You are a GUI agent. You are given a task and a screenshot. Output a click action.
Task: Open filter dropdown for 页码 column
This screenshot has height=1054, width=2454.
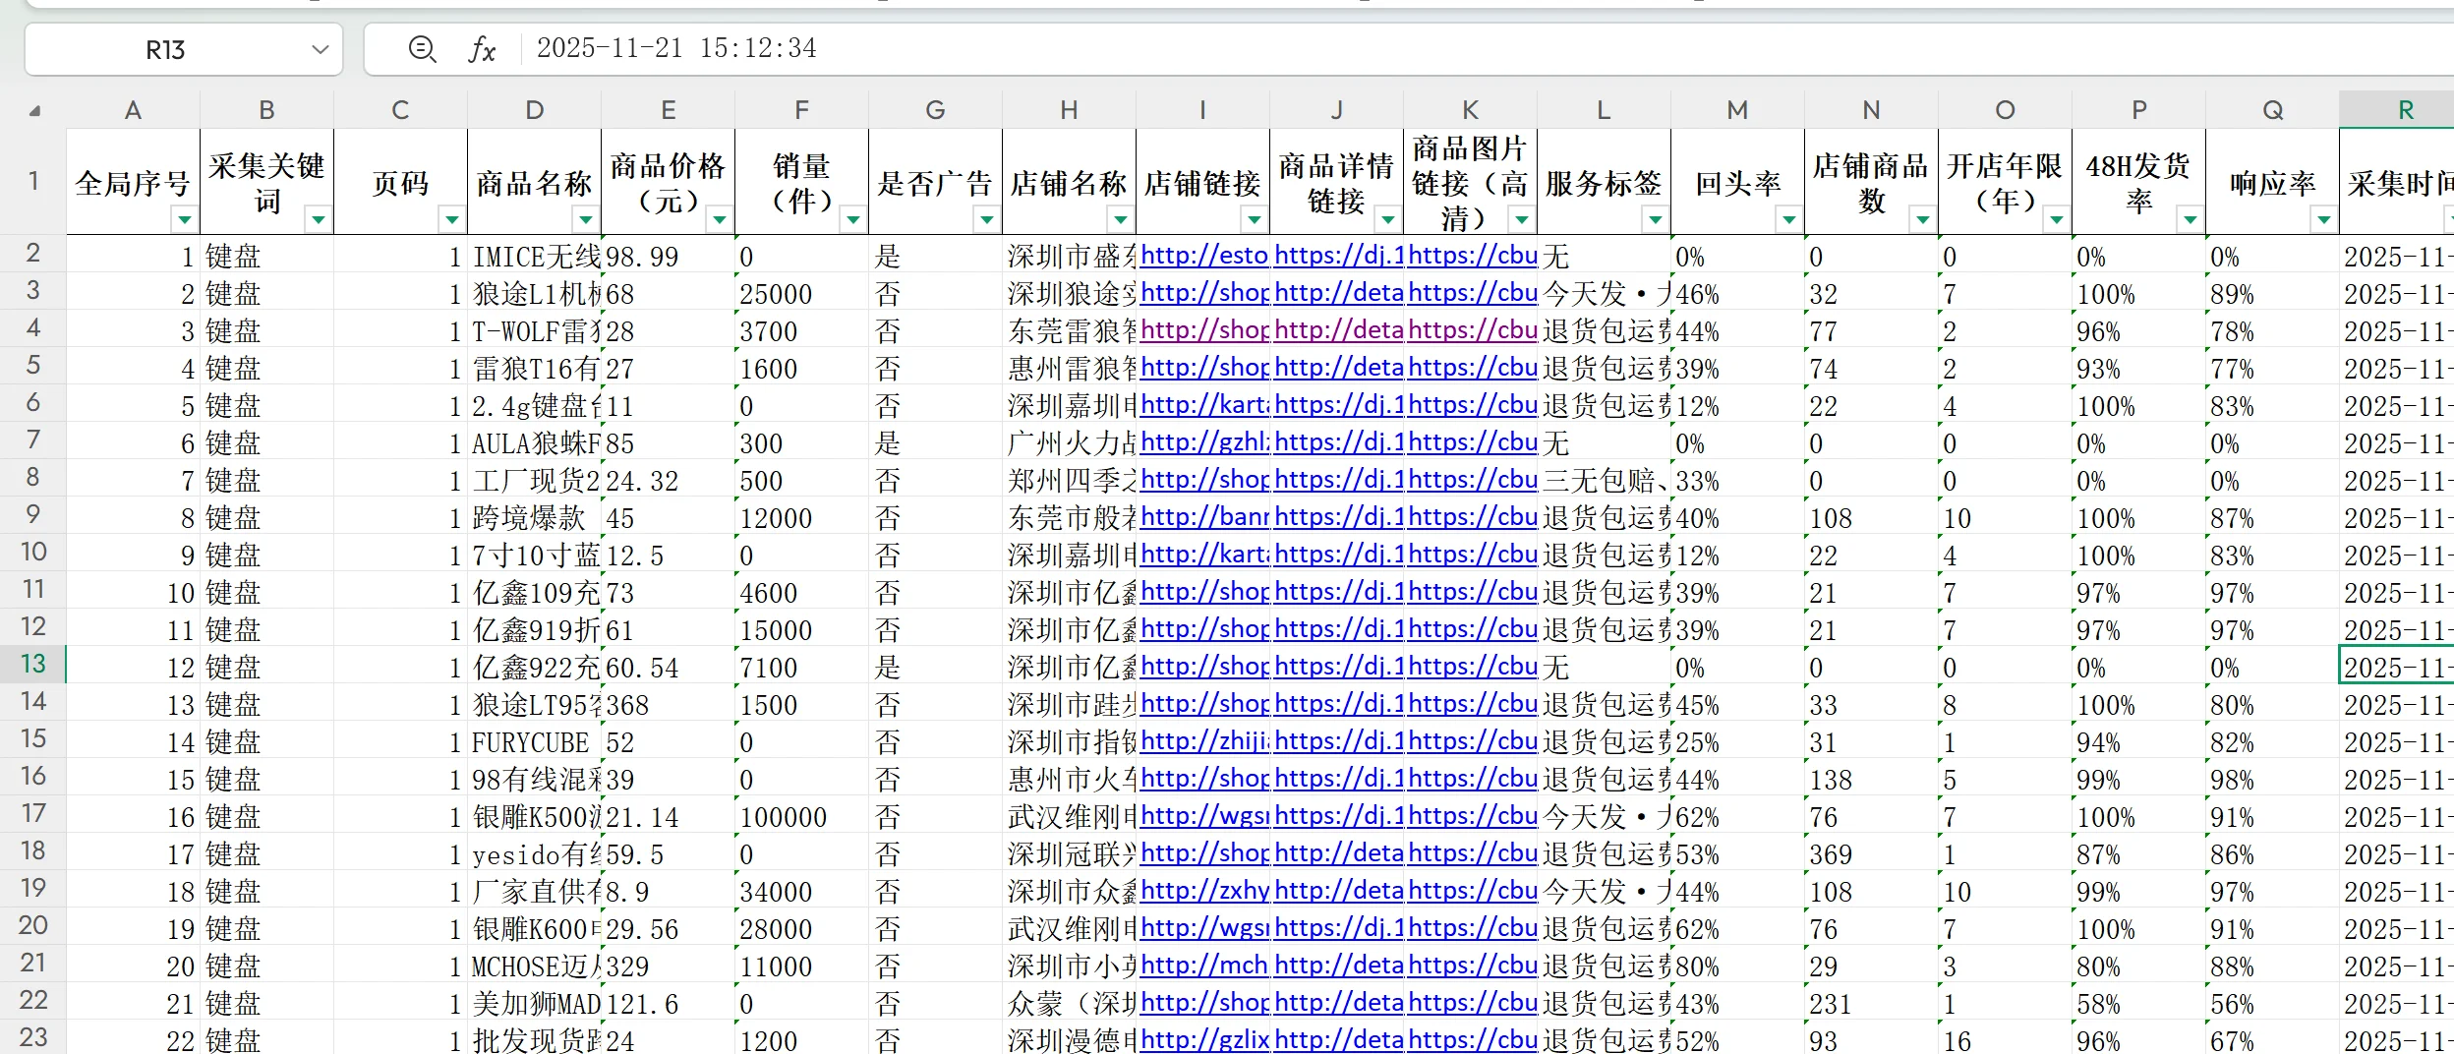click(451, 219)
